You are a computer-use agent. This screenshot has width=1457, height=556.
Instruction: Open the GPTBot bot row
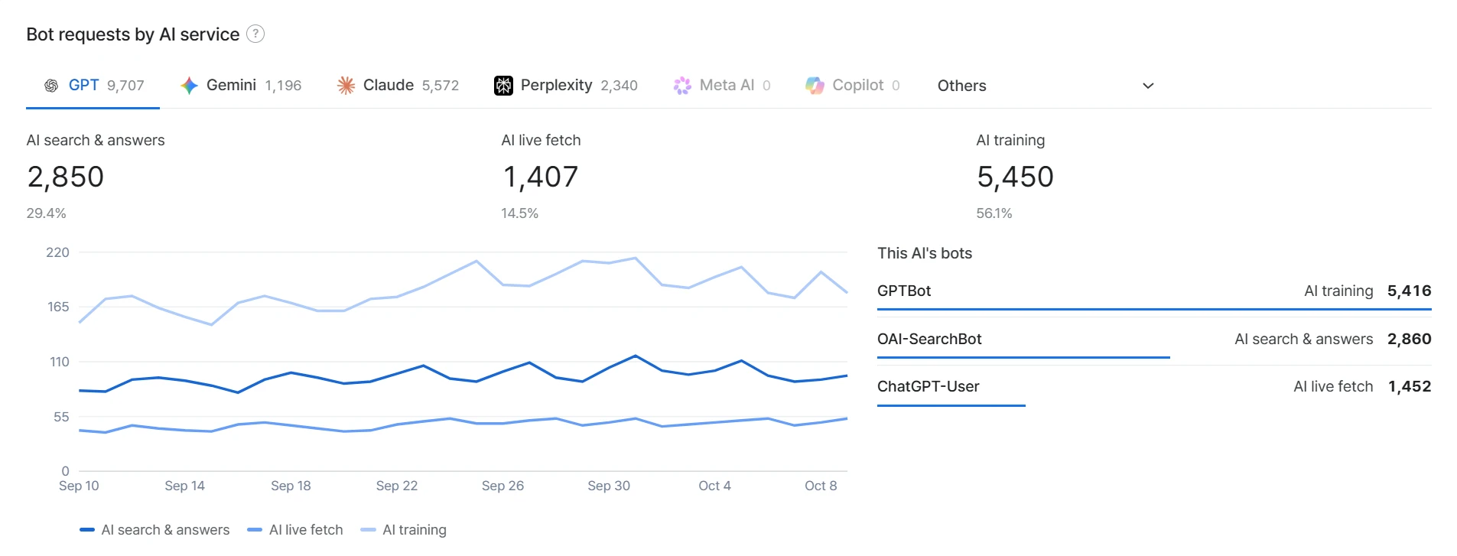[1154, 291]
